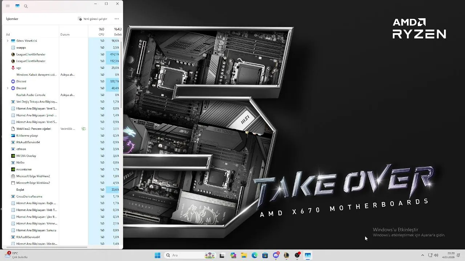This screenshot has height=261, width=465.
Task: Click Task Manager horizontal scrollbar
Action: (46, 247)
